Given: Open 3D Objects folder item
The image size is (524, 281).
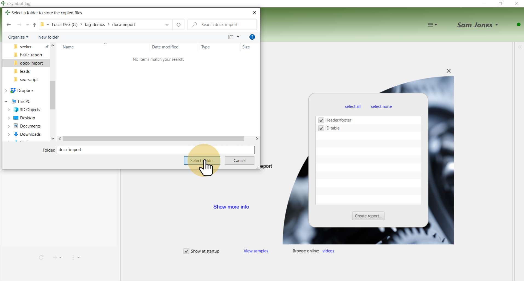Looking at the screenshot, I should click(30, 110).
